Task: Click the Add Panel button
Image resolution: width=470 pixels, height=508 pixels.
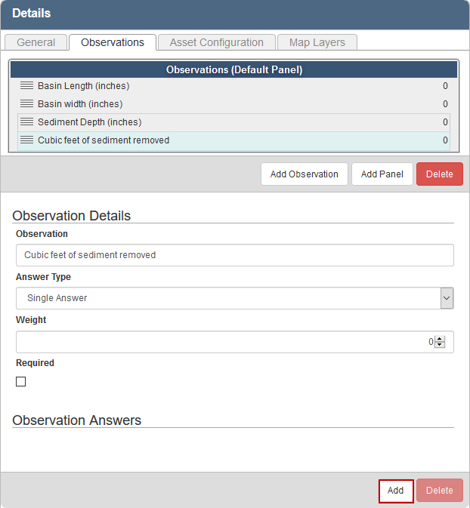Action: click(382, 174)
